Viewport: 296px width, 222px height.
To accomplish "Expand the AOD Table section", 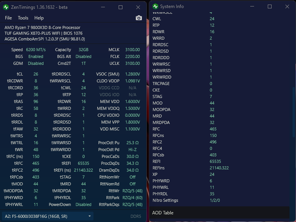I will point(219,213).
